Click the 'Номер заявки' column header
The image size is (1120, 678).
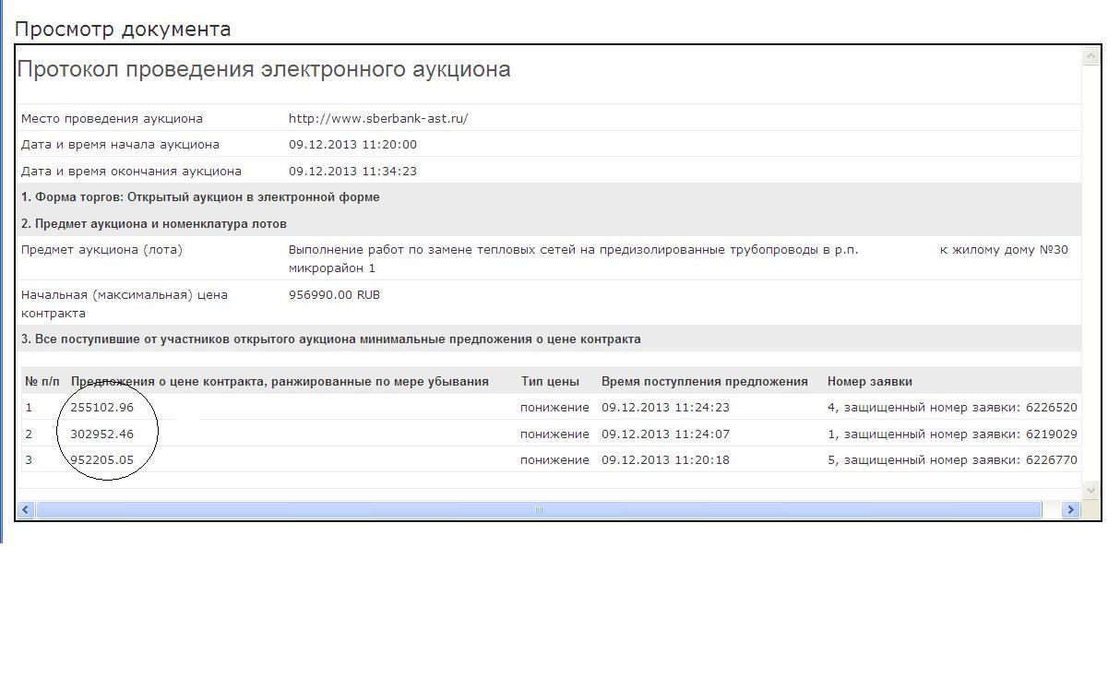point(870,381)
